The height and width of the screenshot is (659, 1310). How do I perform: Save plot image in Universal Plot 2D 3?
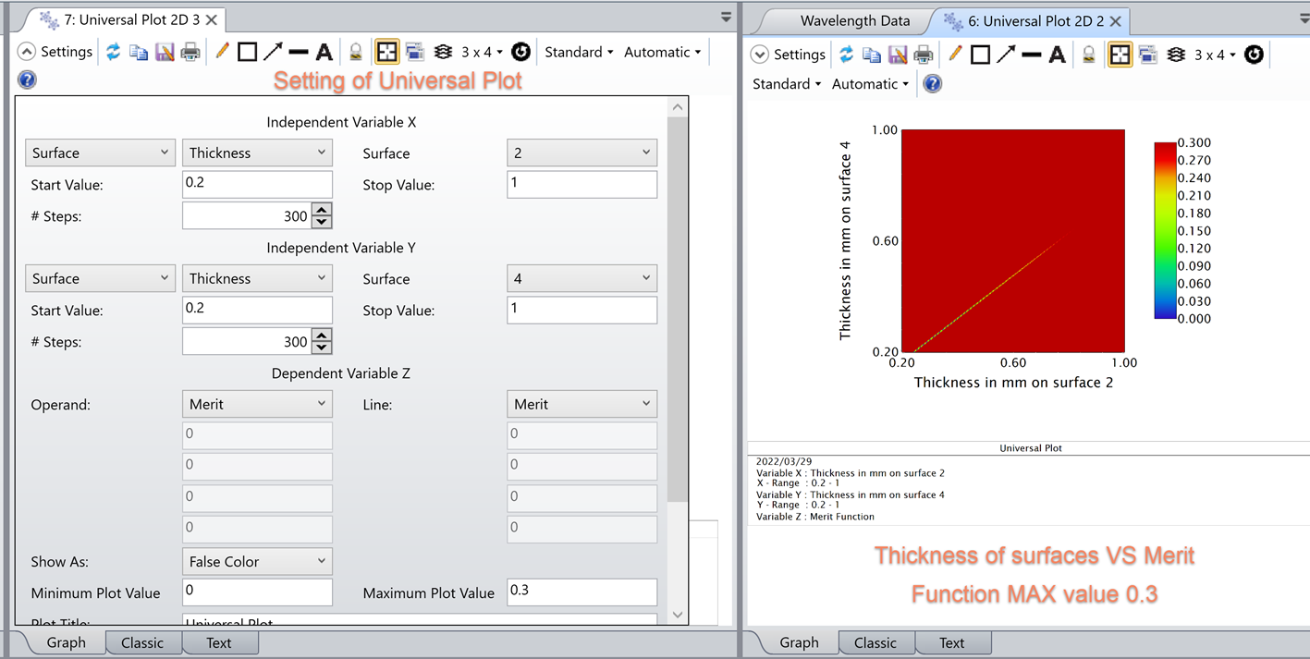pos(165,52)
